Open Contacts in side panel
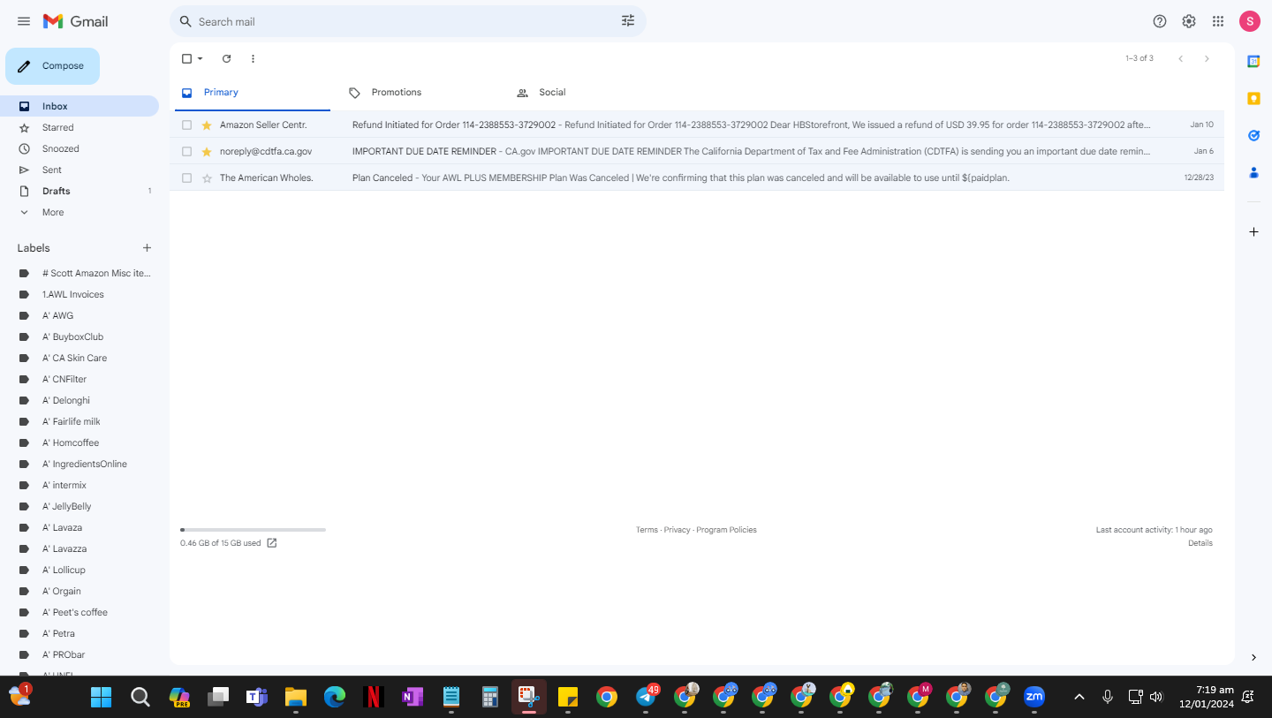Image resolution: width=1272 pixels, height=718 pixels. pyautogui.click(x=1253, y=172)
